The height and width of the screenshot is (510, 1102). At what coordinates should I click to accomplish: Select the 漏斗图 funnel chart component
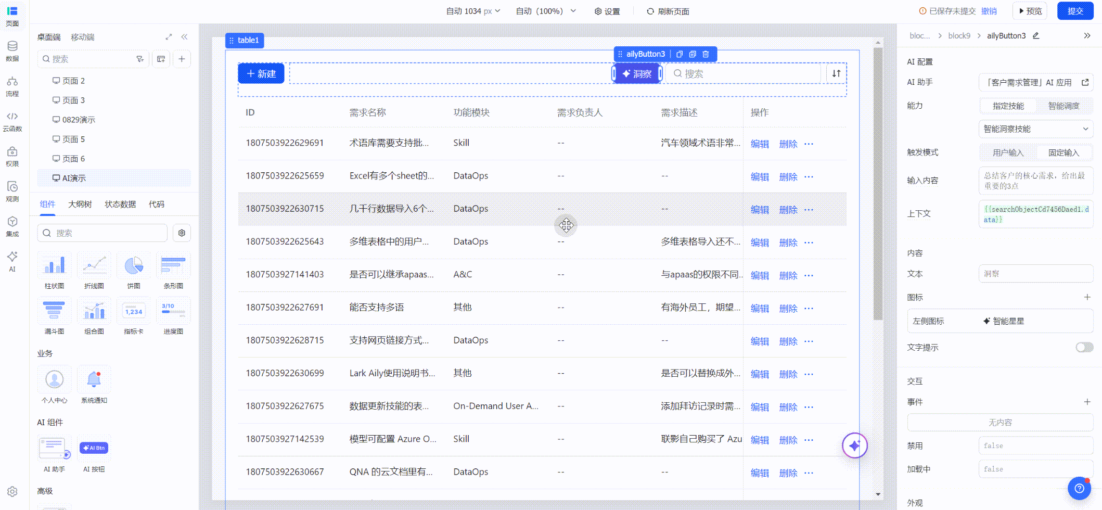pos(54,316)
